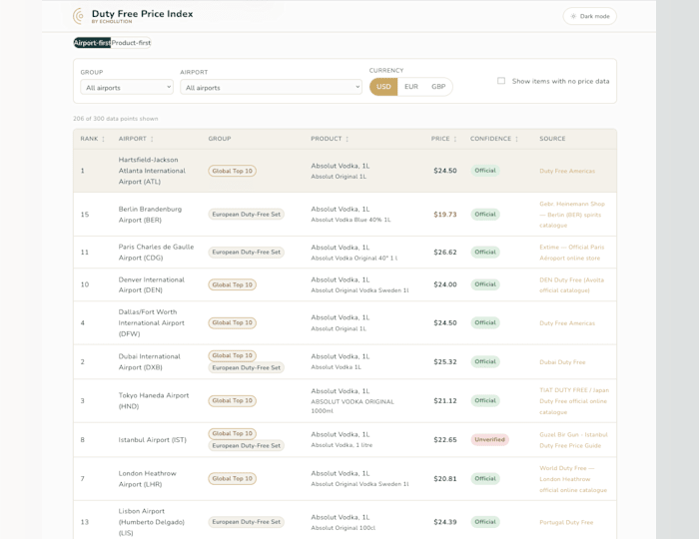Click the $24.00 price value
Screen dimensions: 699x539
[x=445, y=284]
